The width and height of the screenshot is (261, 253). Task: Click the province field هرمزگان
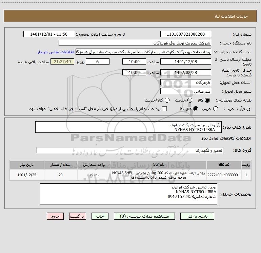click(x=186, y=83)
